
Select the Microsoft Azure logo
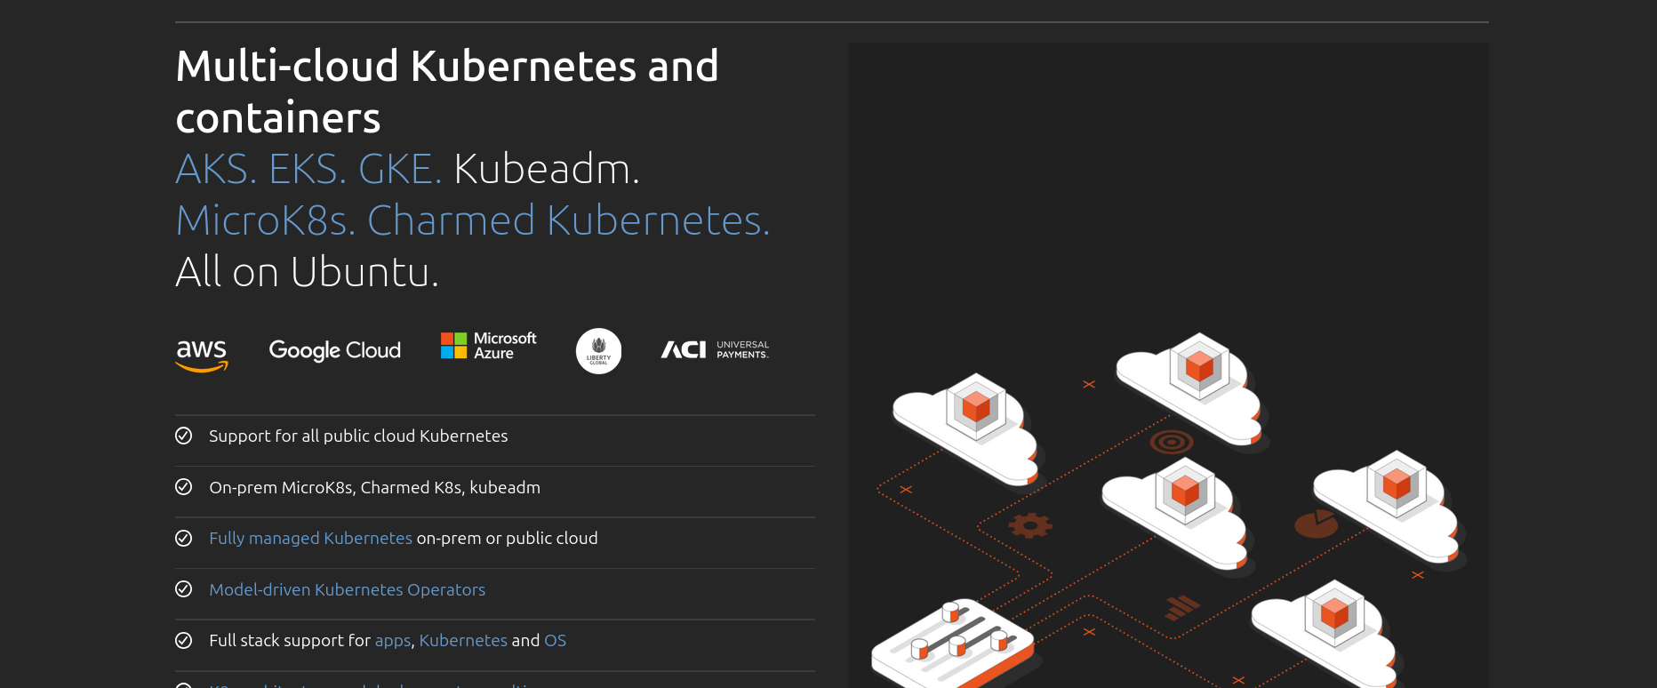(489, 346)
